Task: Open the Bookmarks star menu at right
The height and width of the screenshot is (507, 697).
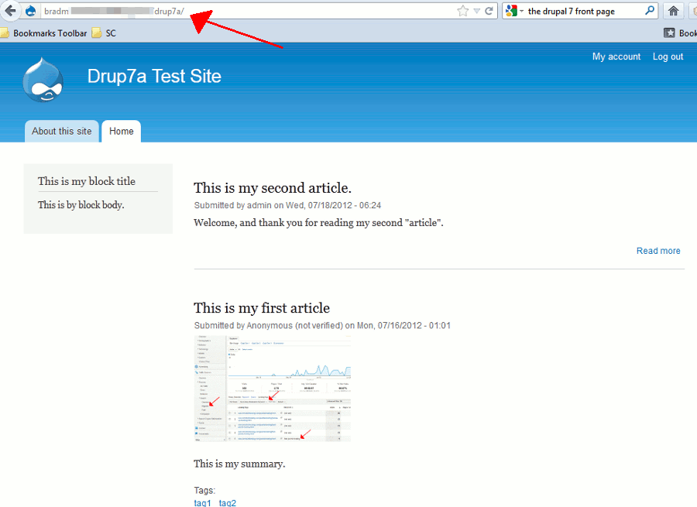Action: coord(680,33)
